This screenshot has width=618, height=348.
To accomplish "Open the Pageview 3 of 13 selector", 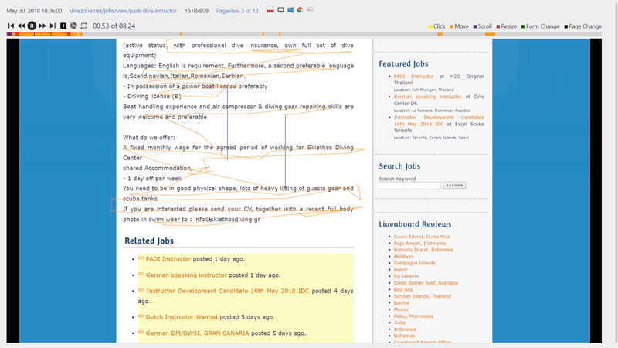I will 237,11.
